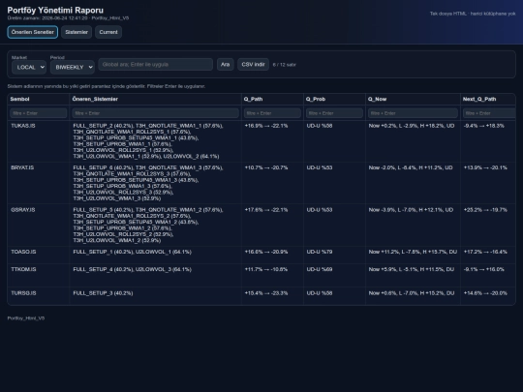Open the Market dropdown showing LOCAL

point(29,67)
